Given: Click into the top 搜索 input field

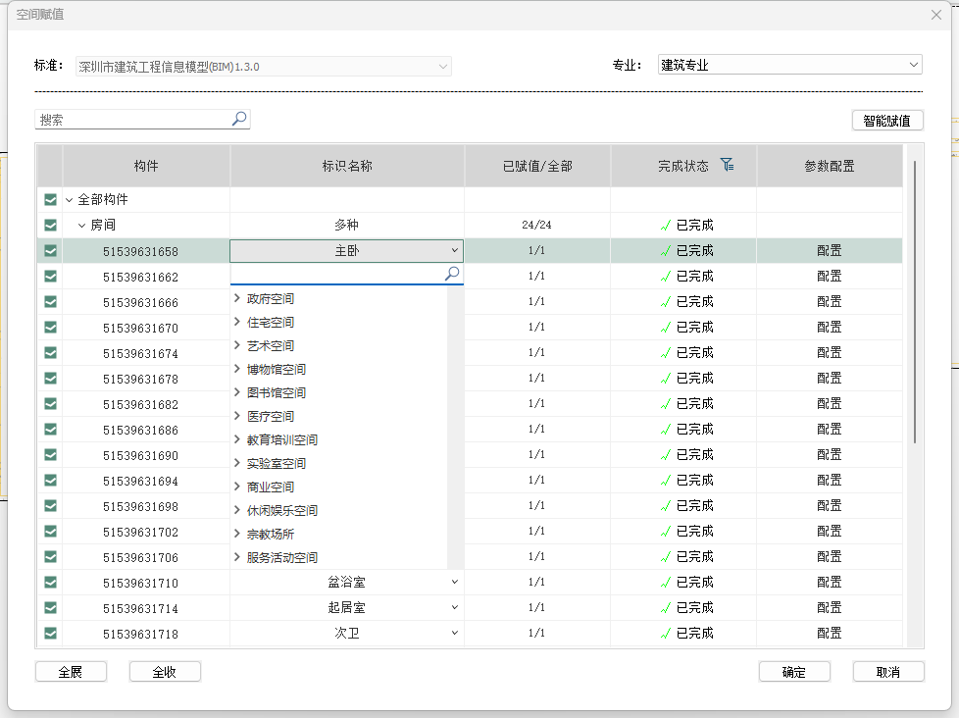Looking at the screenshot, I should coord(132,120).
